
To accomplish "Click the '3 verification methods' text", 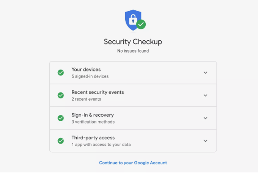I will coord(93,122).
